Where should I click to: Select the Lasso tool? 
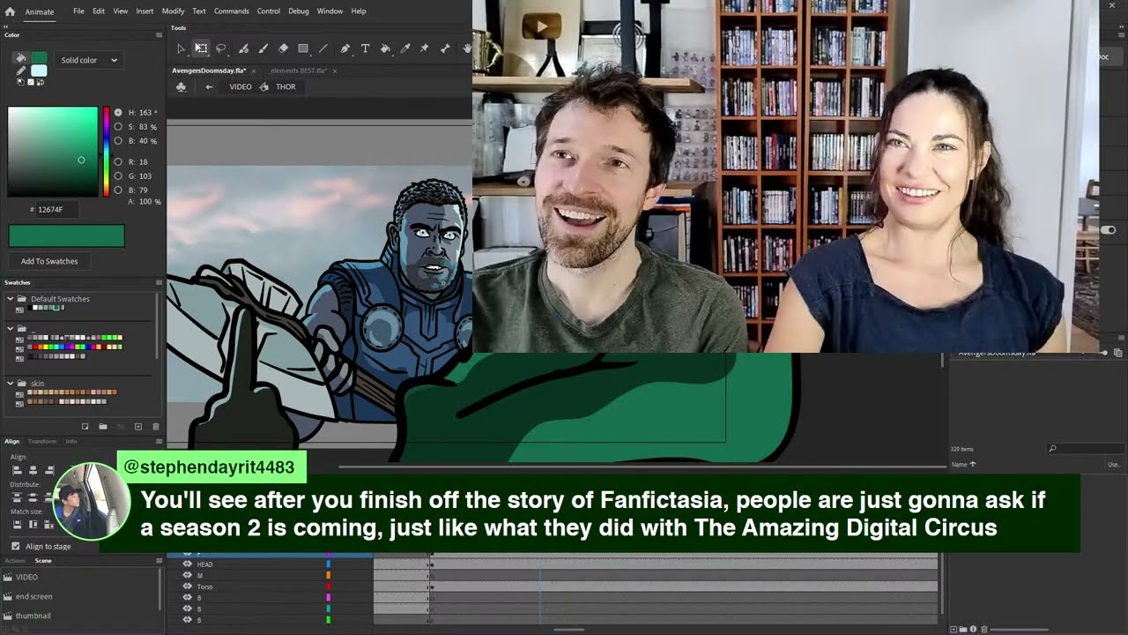click(221, 49)
